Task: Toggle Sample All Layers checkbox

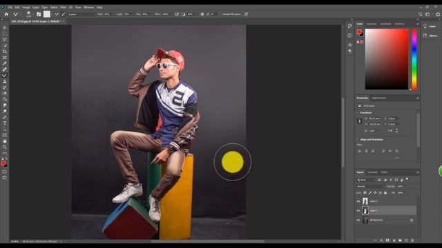Action: click(x=220, y=14)
